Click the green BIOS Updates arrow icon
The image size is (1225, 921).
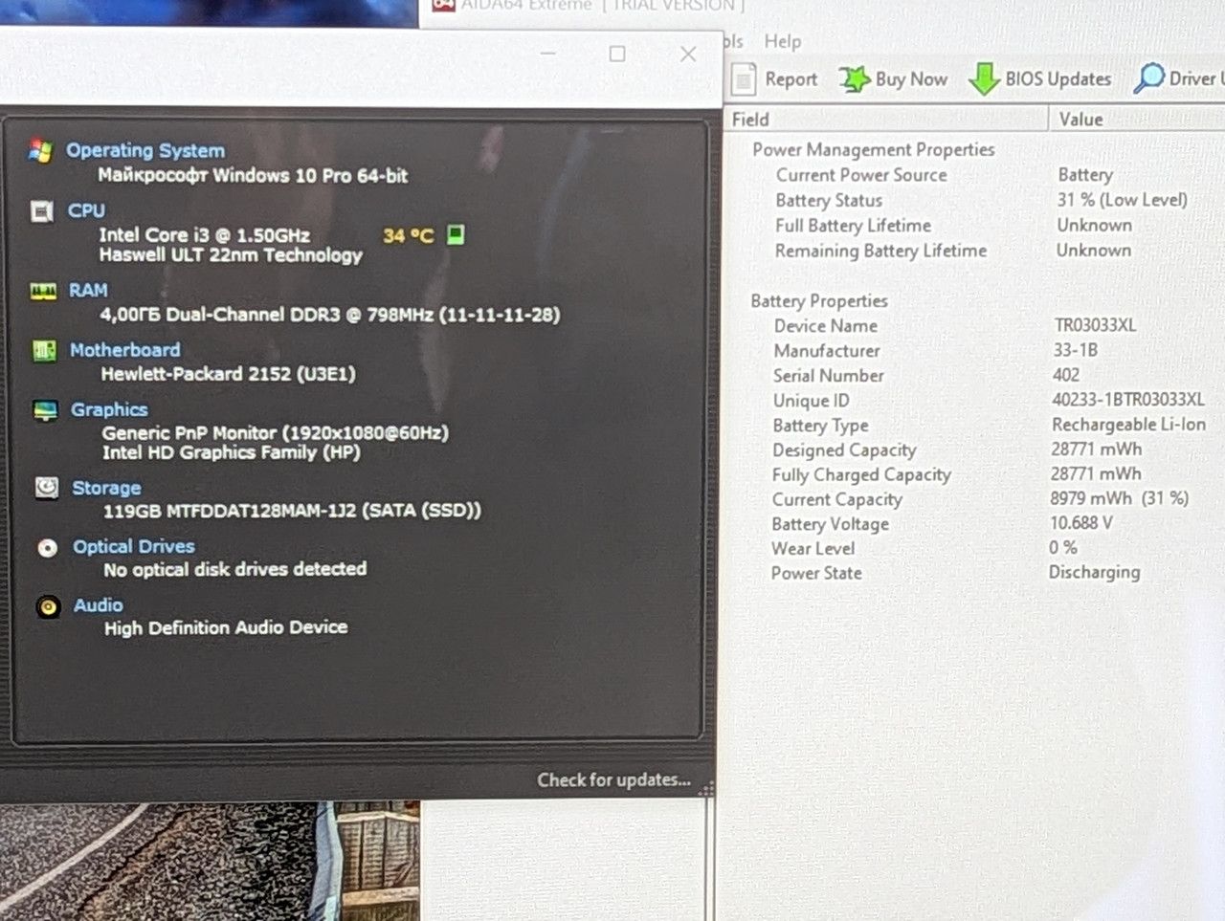click(x=984, y=79)
